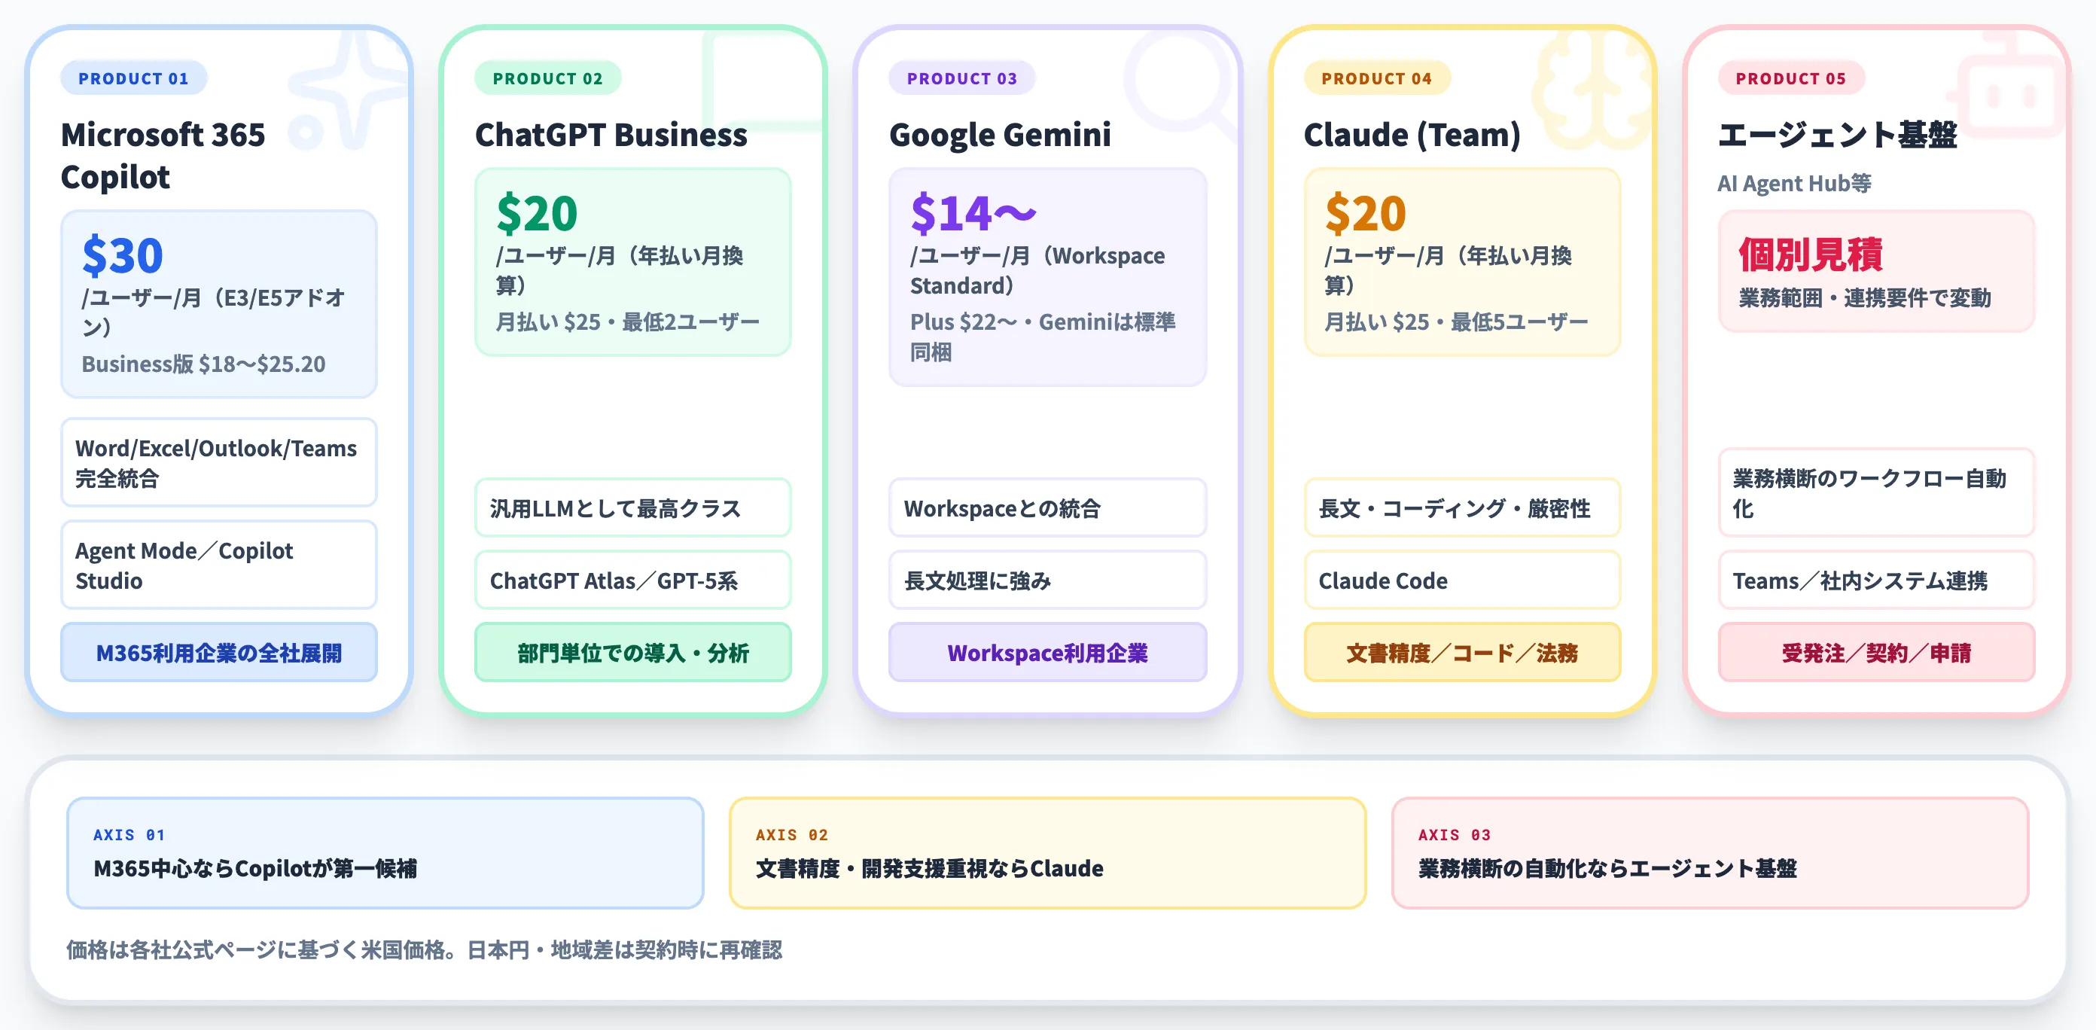Click the PRODUCT 03 badge
Screen dimensions: 2096x1030
[961, 78]
